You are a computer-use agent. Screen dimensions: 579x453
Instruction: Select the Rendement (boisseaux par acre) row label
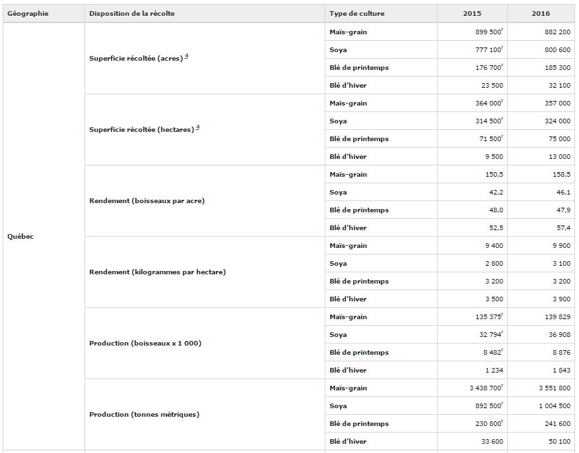(147, 201)
